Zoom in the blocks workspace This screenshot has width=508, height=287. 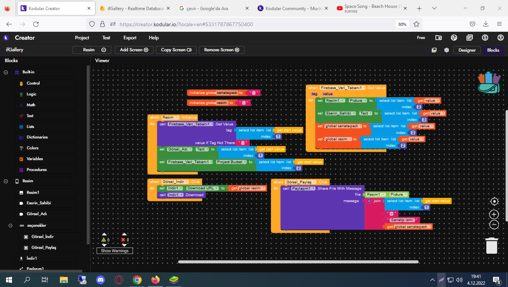pyautogui.click(x=494, y=214)
